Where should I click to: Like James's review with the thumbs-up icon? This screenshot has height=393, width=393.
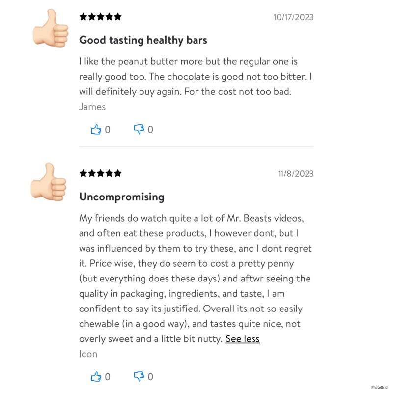[96, 129]
